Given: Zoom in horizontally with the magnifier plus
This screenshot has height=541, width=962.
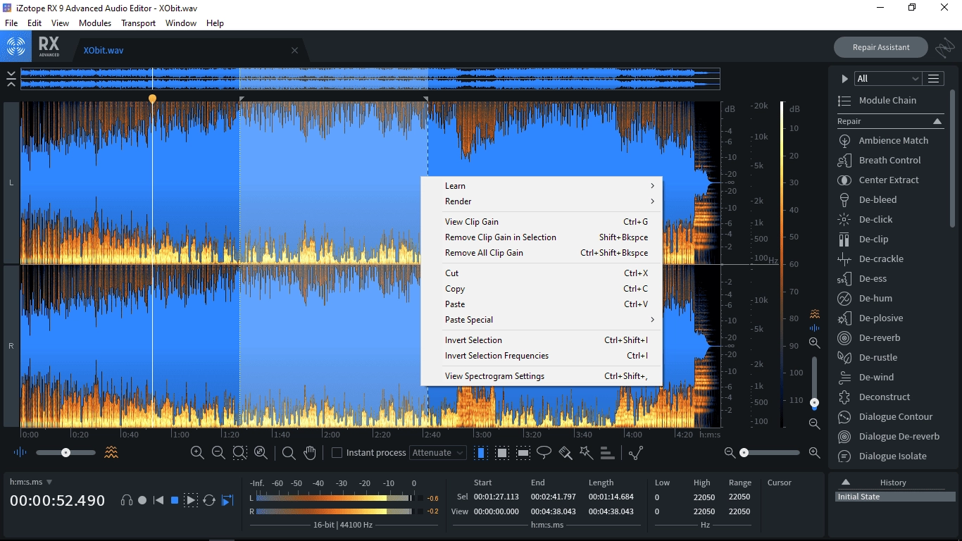Looking at the screenshot, I should [x=197, y=453].
